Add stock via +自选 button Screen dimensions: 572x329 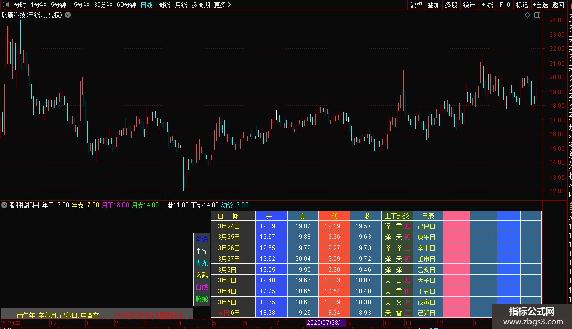point(540,5)
